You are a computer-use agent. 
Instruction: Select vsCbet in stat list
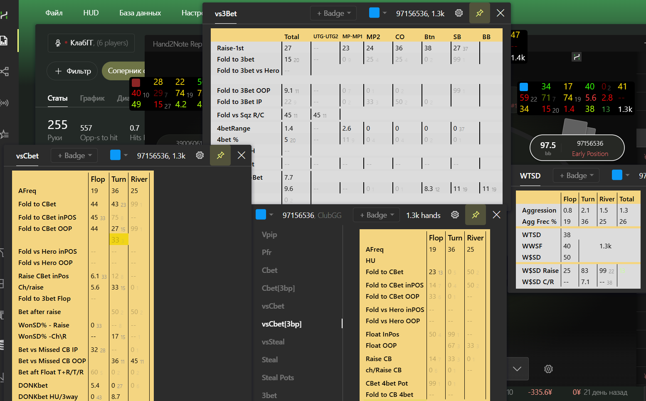point(273,306)
